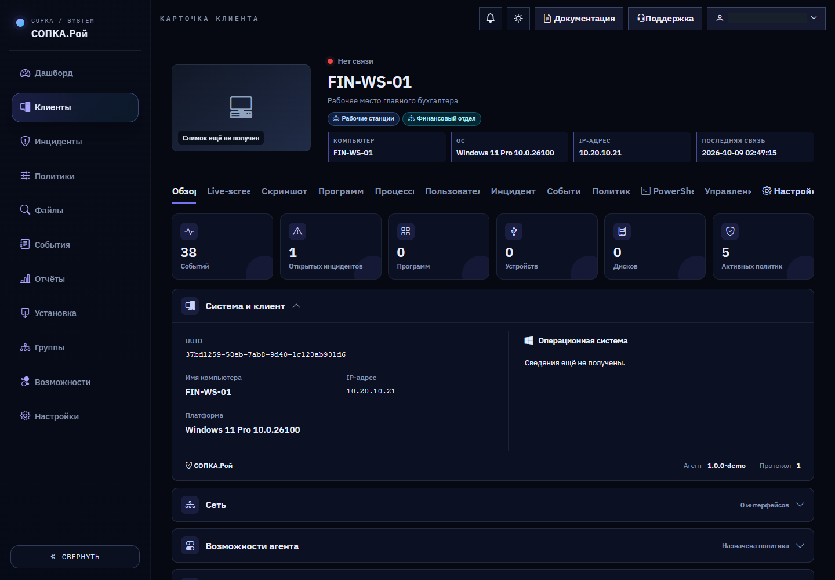Open the Скриншот tab
Image resolution: width=835 pixels, height=580 pixels.
point(284,191)
